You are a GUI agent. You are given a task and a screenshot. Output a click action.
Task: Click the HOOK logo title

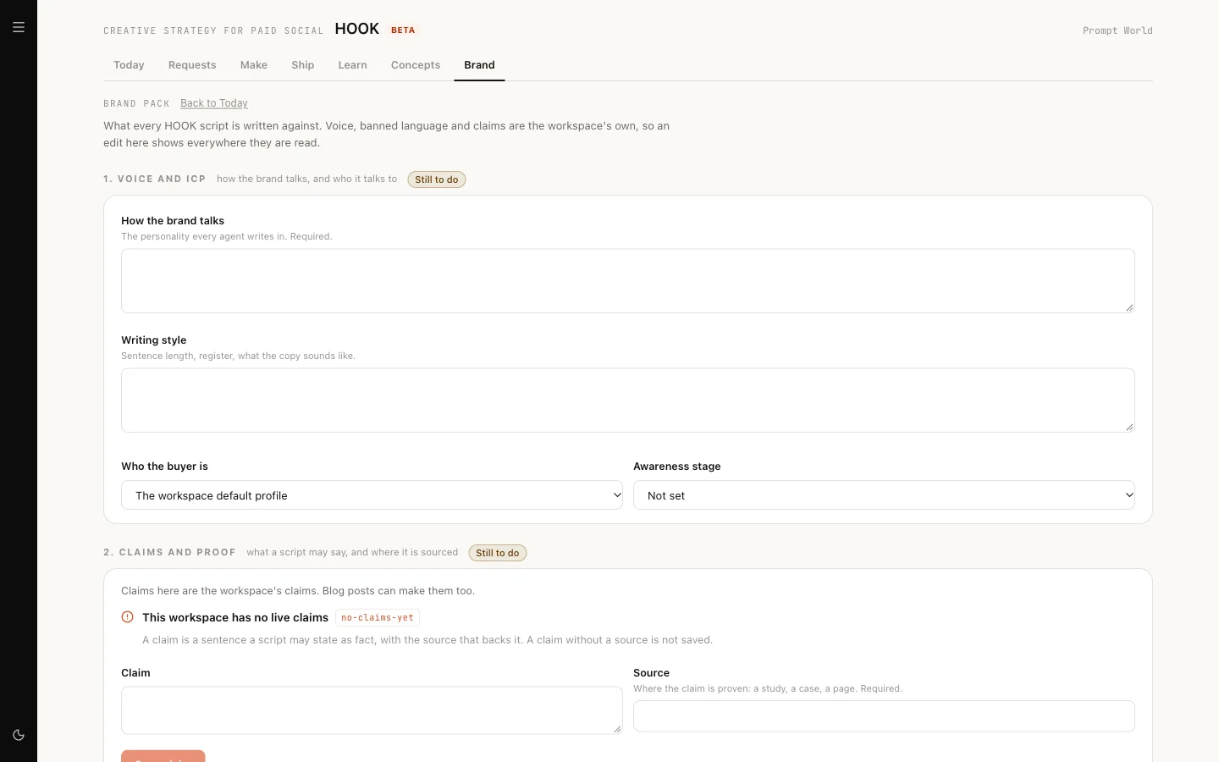point(357,29)
